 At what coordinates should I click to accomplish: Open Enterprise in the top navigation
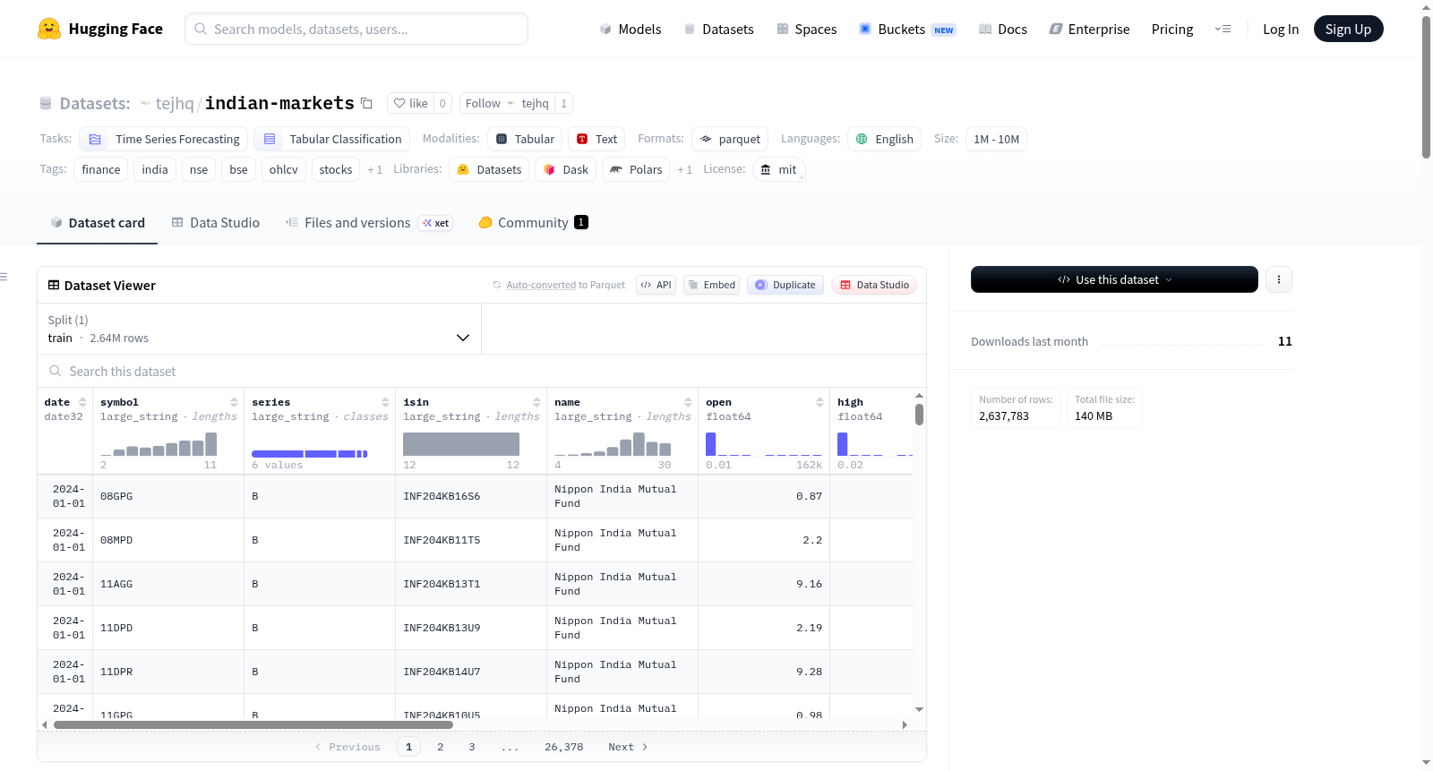tap(1089, 29)
